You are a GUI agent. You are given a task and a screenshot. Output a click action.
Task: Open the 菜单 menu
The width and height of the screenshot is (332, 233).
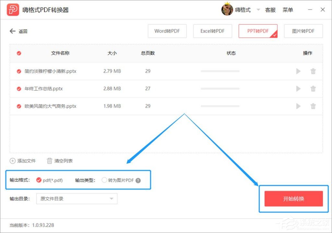tap(288, 10)
